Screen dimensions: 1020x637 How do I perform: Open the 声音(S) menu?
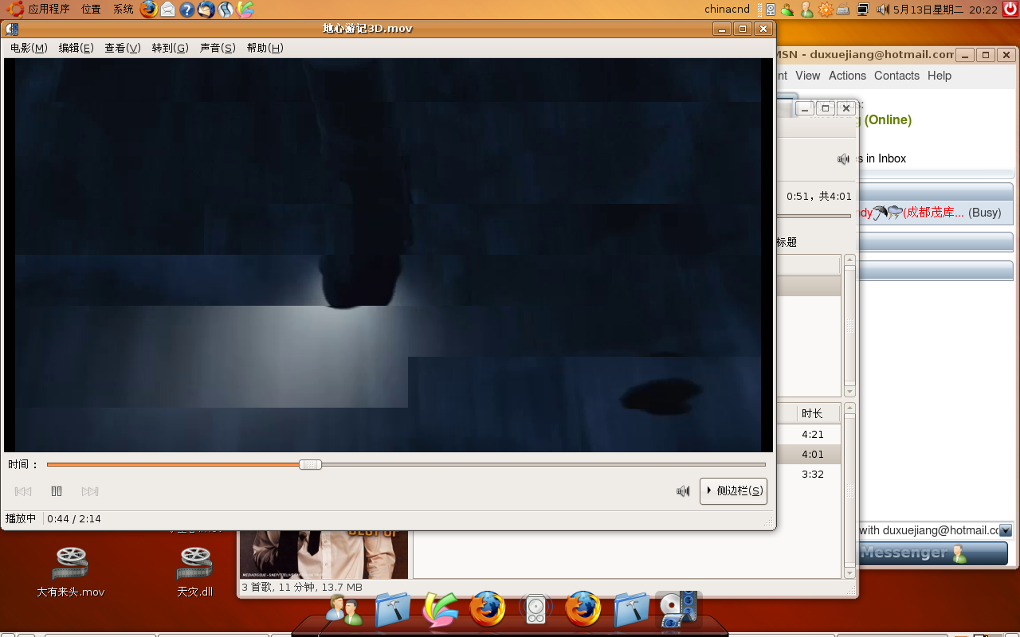[218, 48]
